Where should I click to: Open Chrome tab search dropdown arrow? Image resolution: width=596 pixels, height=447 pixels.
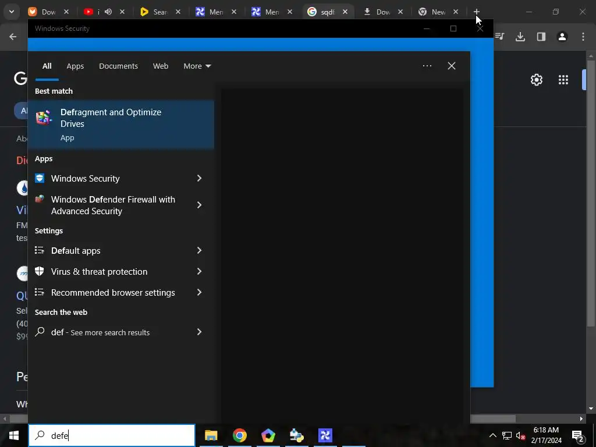pyautogui.click(x=12, y=12)
